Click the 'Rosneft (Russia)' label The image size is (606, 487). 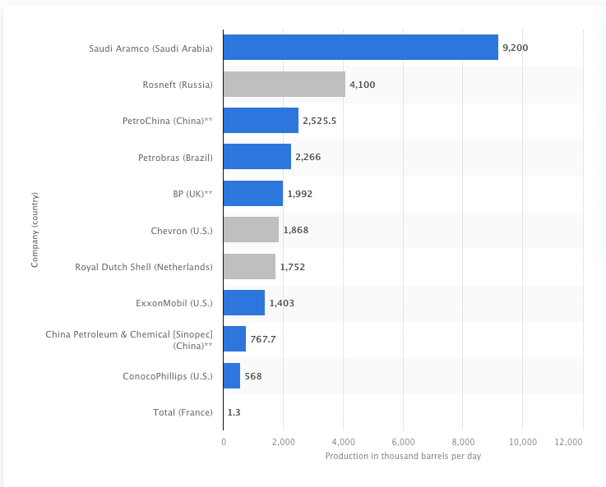click(x=178, y=85)
